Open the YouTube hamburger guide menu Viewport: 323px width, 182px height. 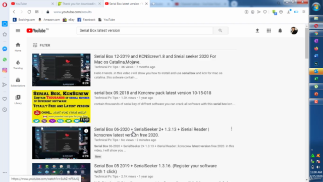[x=18, y=30]
